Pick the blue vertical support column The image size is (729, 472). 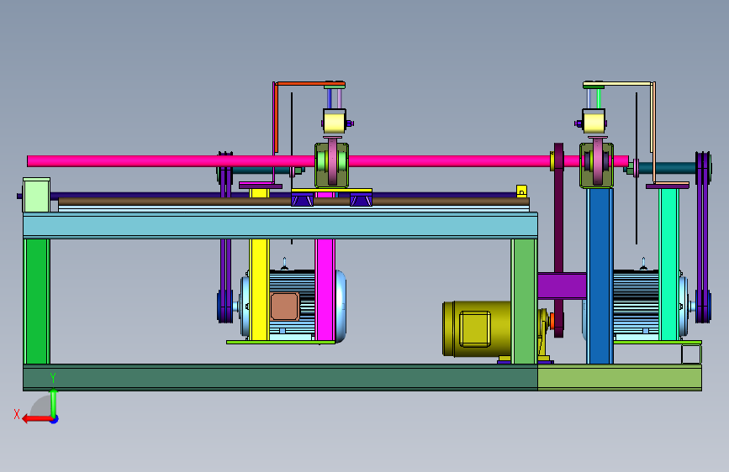click(600, 276)
